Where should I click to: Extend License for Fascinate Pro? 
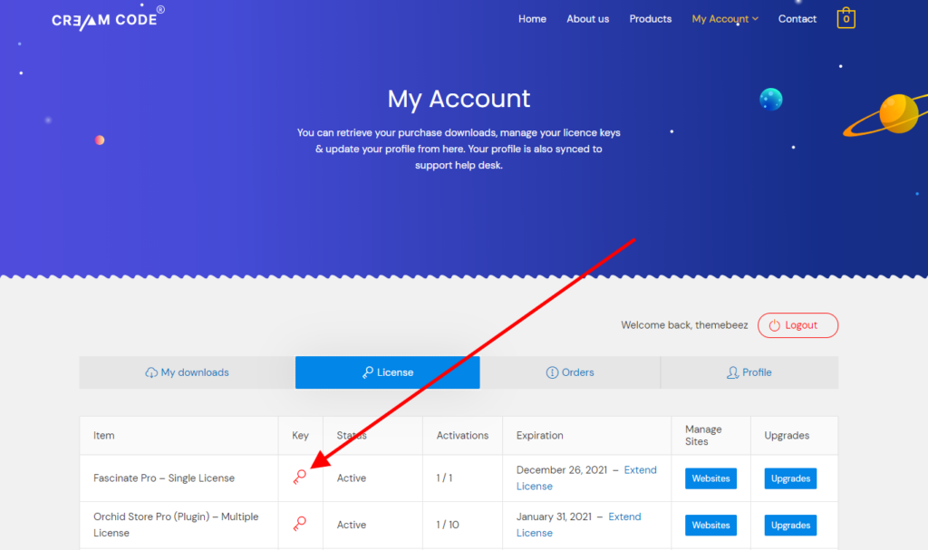[x=586, y=478]
